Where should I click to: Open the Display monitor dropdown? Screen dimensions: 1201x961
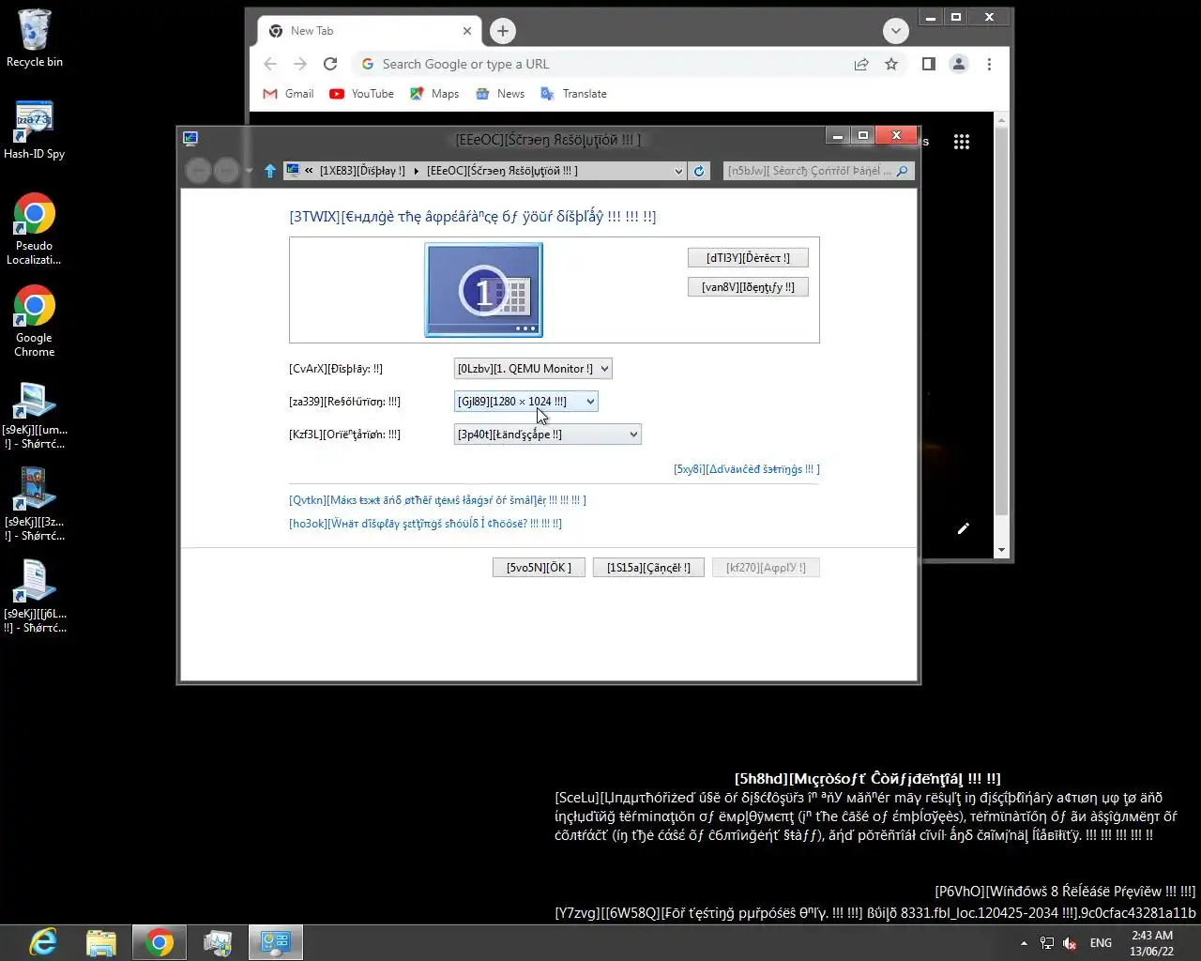point(533,369)
